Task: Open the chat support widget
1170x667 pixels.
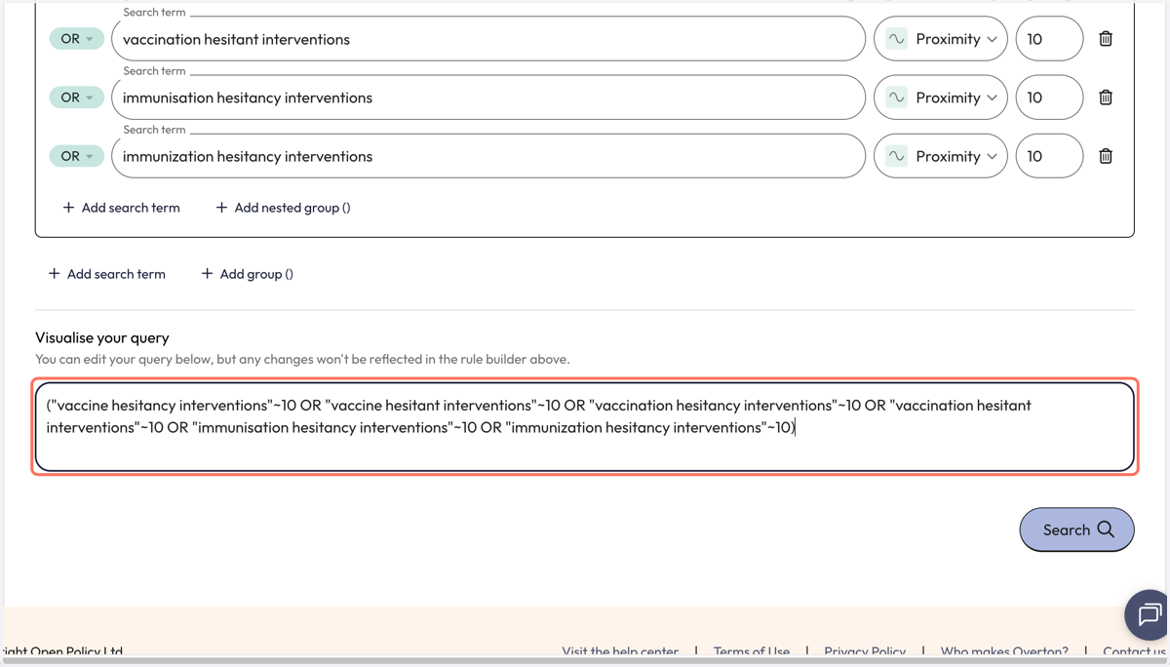Action: pos(1148,614)
